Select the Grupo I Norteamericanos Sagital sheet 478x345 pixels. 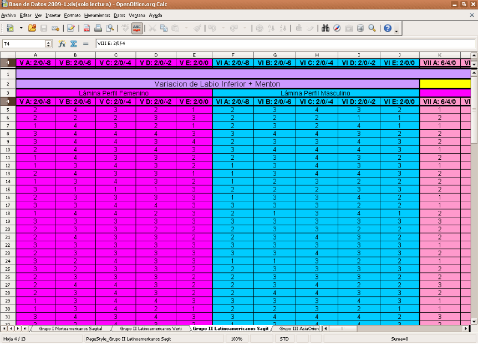(70, 328)
